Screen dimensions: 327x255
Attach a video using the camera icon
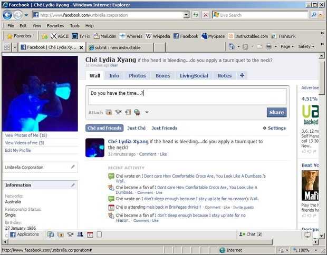click(x=118, y=112)
